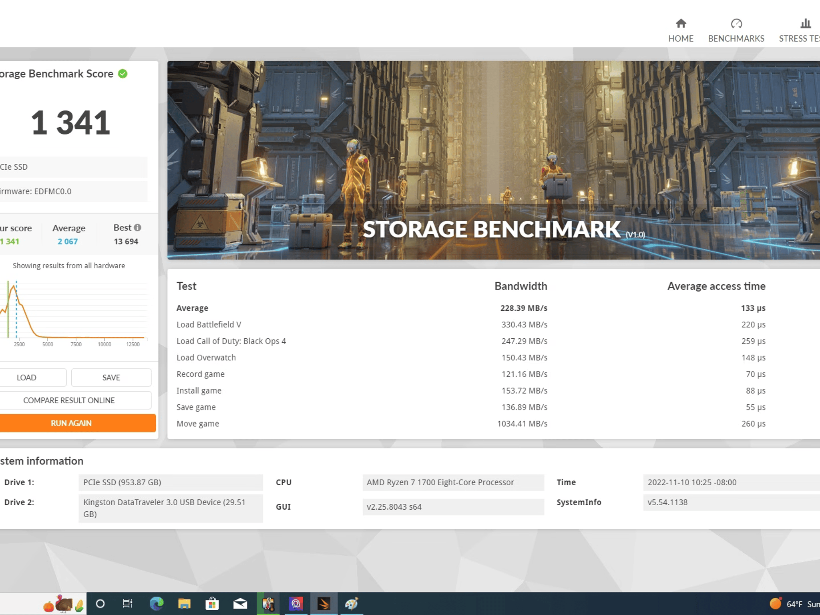
Task: Click the Bandwidth column header
Action: [521, 286]
